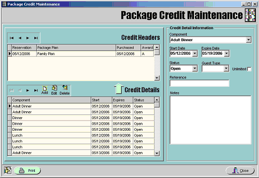
Task: Open the Component dropdown
Action: pyautogui.click(x=248, y=40)
